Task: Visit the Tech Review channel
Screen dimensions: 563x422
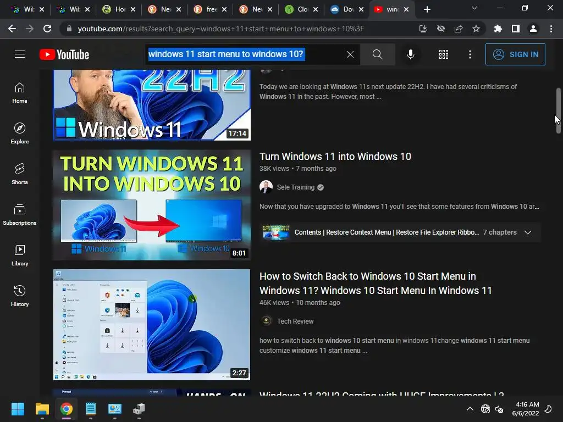Action: 295,321
